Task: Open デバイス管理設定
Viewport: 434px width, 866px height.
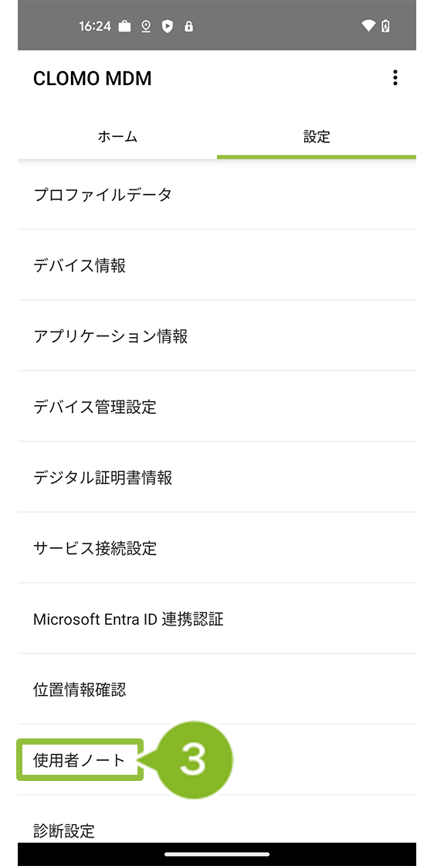Action: (x=217, y=407)
